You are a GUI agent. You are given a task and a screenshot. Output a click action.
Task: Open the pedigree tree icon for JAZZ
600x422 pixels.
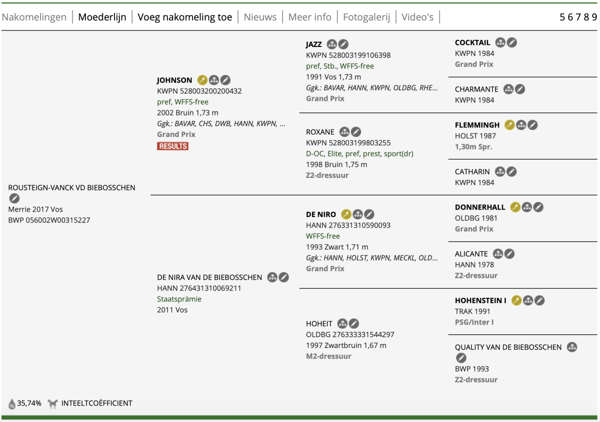pyautogui.click(x=332, y=44)
